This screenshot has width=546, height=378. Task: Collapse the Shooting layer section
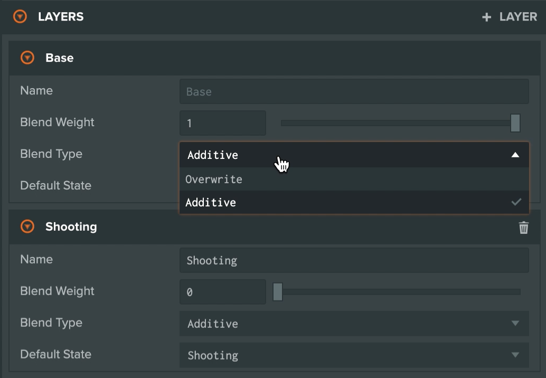point(27,227)
